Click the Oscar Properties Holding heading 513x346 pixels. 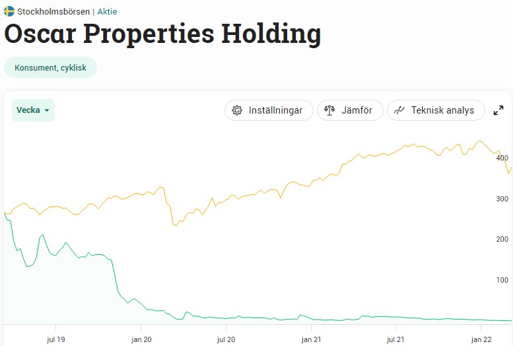pos(162,34)
